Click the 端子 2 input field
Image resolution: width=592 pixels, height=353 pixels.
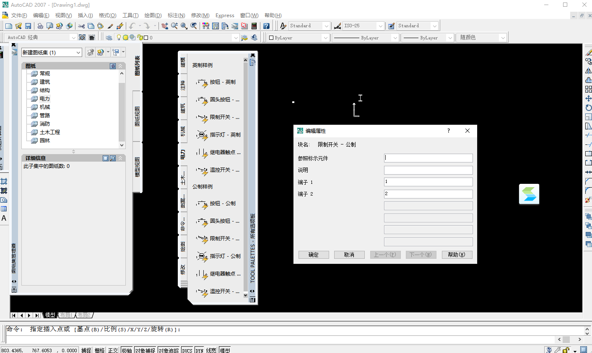[428, 194]
